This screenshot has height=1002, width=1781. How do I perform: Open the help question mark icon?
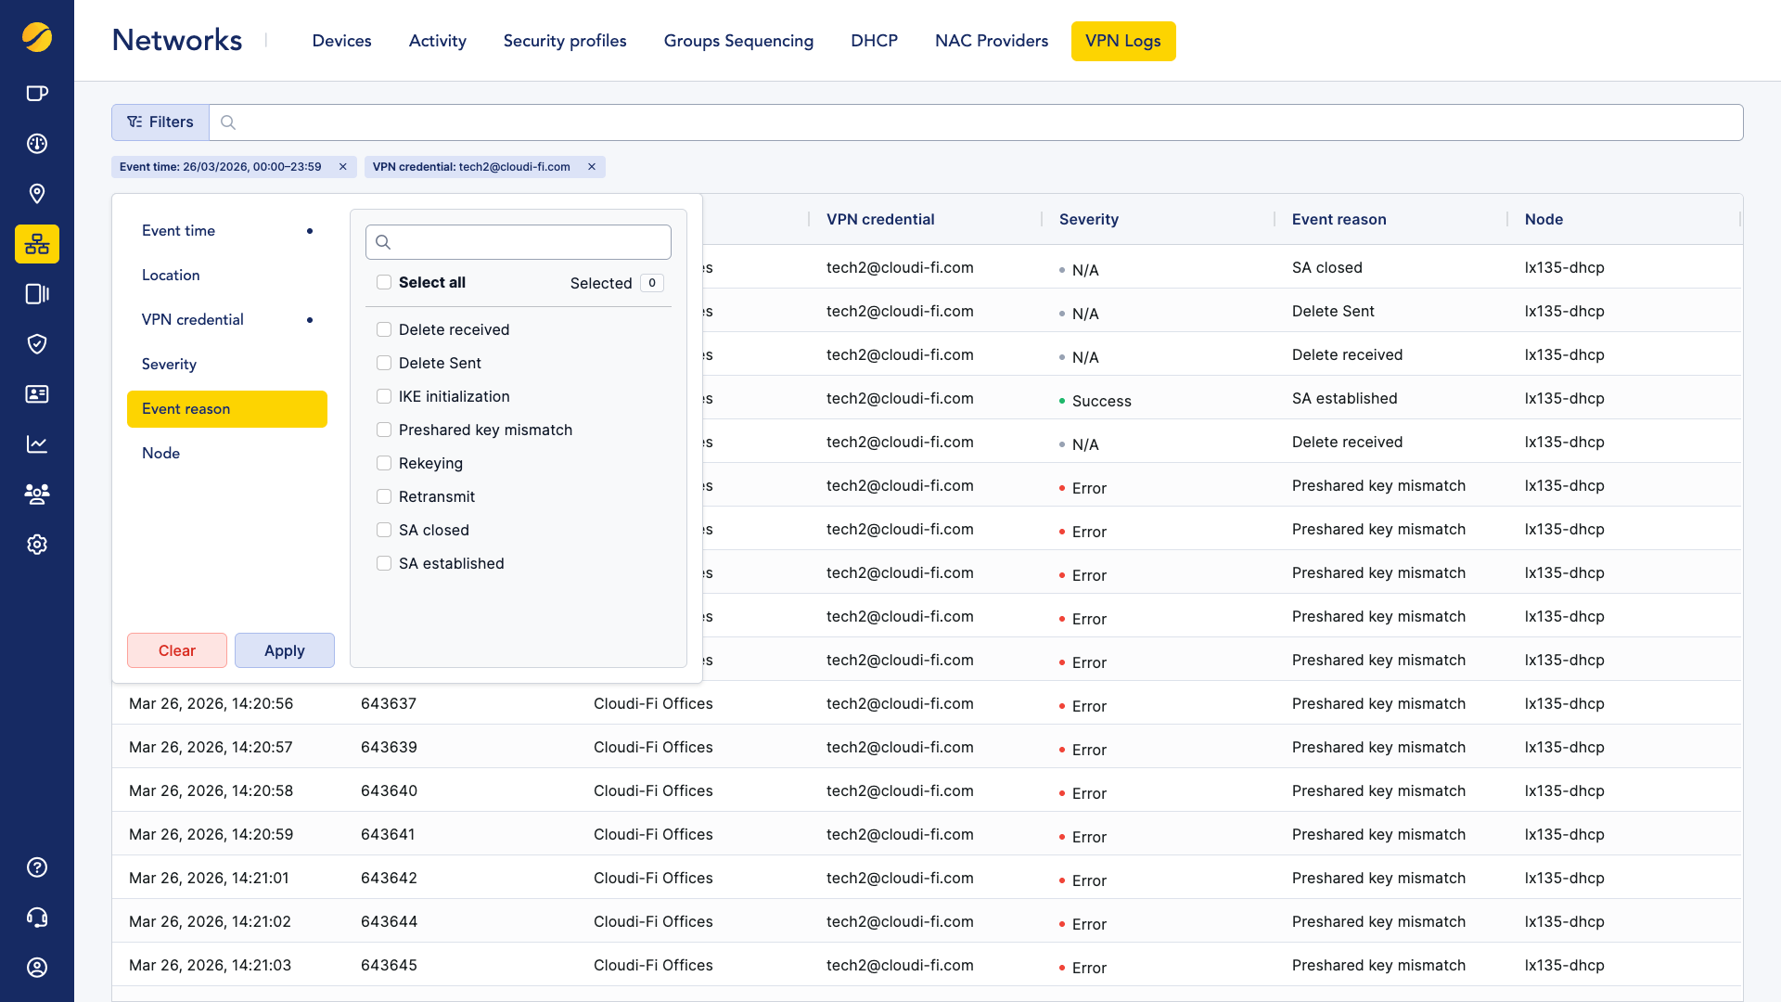tap(37, 867)
